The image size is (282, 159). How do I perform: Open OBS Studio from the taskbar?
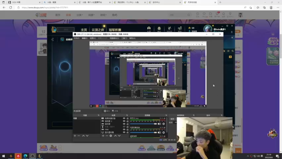(x=32, y=156)
